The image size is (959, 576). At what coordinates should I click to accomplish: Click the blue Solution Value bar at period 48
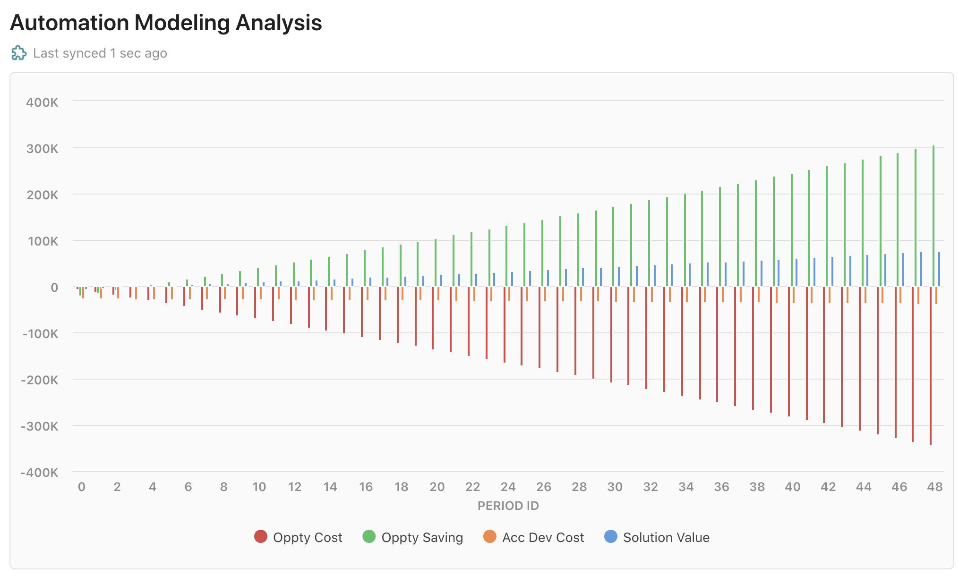click(939, 269)
